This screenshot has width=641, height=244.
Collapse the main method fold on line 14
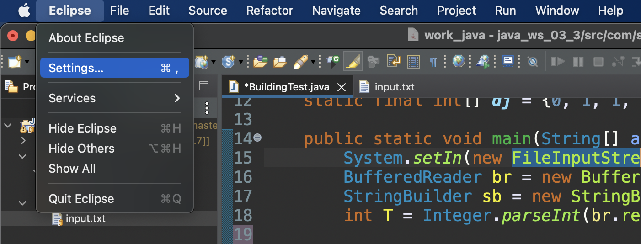257,138
